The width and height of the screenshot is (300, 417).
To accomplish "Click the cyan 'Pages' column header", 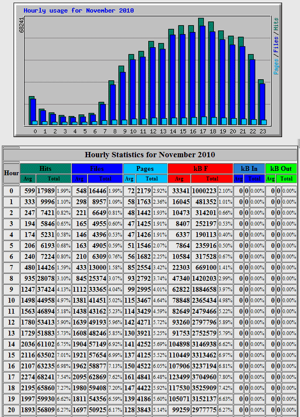I will (x=145, y=169).
